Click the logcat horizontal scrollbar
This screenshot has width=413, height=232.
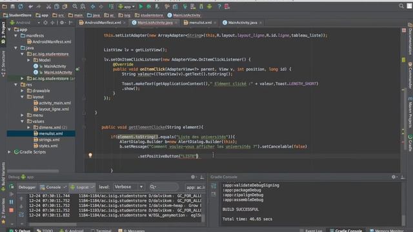pyautogui.click(x=53, y=224)
